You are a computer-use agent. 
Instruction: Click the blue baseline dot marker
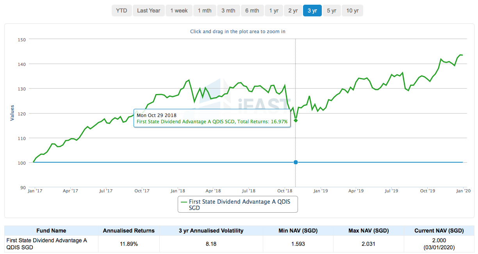[296, 162]
